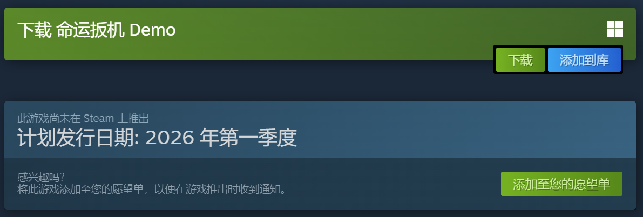Click the wishlist notification description sentence
The image size is (643, 217).
pos(152,189)
